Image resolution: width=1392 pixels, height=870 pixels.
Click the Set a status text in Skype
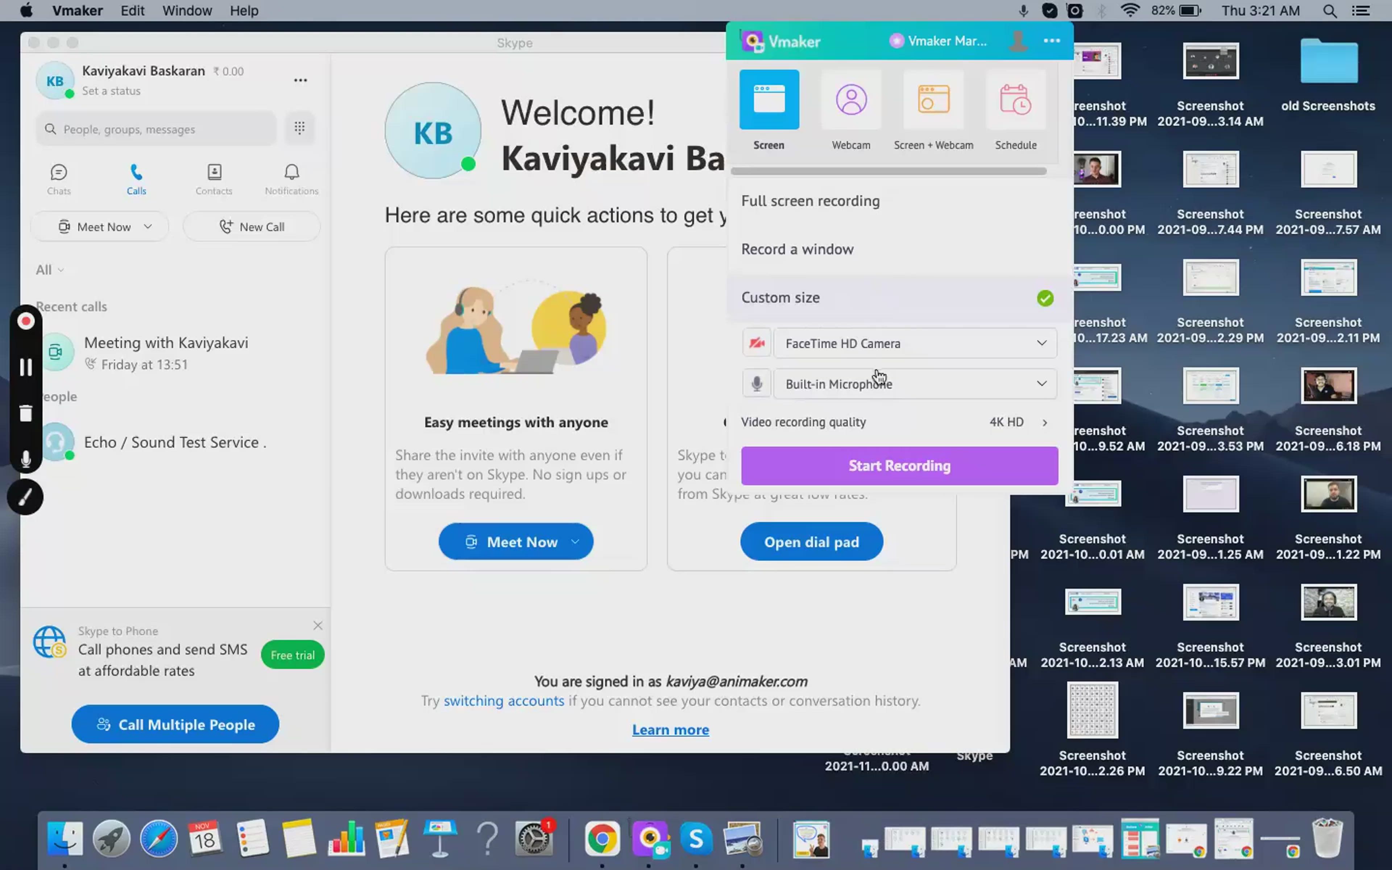pyautogui.click(x=111, y=91)
